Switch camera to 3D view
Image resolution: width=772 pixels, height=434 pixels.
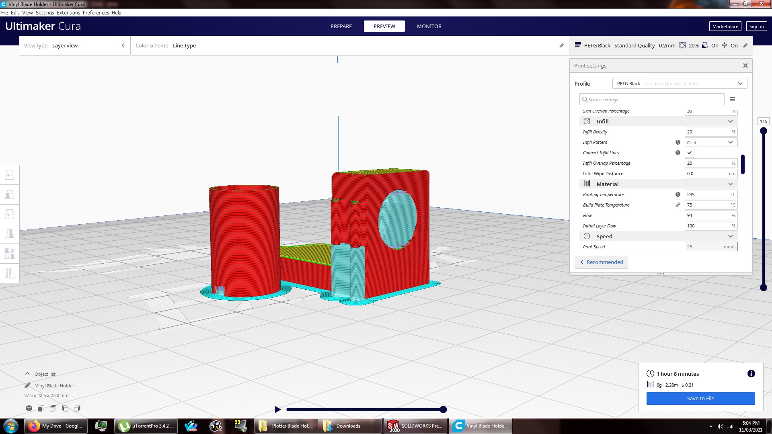point(29,408)
